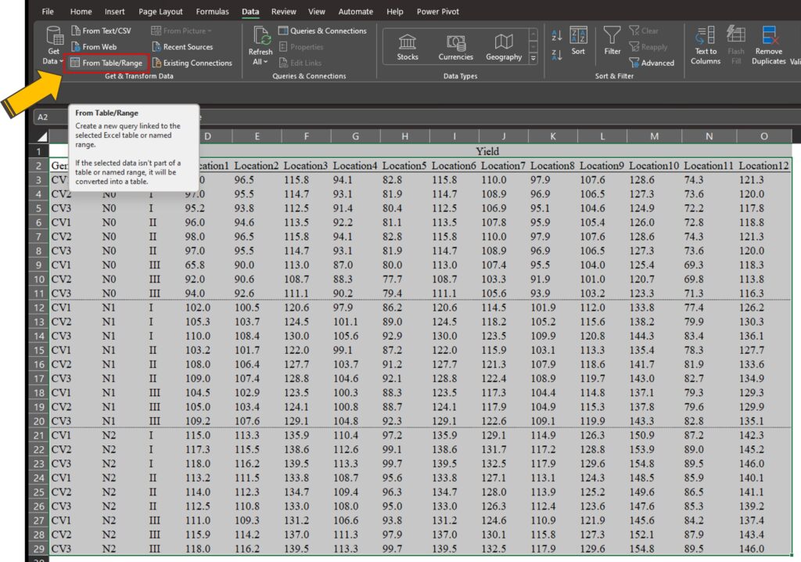Click the From Text/CSV icon

(x=76, y=31)
